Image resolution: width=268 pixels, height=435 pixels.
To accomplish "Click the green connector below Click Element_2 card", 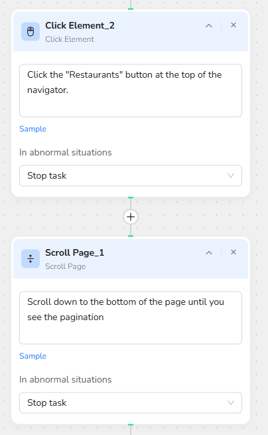I will pyautogui.click(x=131, y=197).
